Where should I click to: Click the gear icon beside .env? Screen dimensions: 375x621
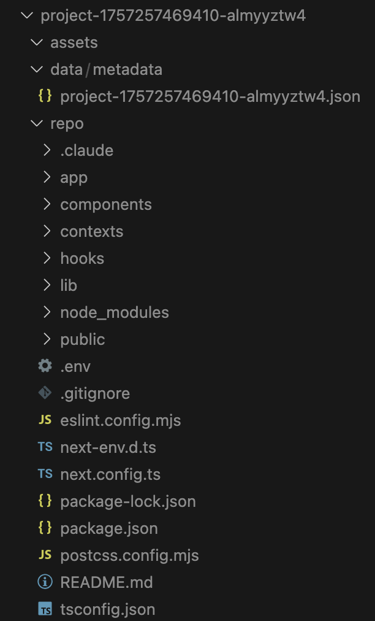[x=45, y=366]
